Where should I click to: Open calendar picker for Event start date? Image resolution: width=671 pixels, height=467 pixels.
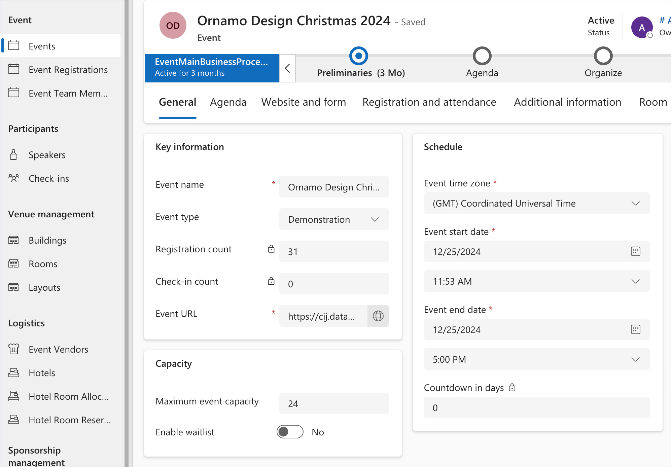point(635,251)
